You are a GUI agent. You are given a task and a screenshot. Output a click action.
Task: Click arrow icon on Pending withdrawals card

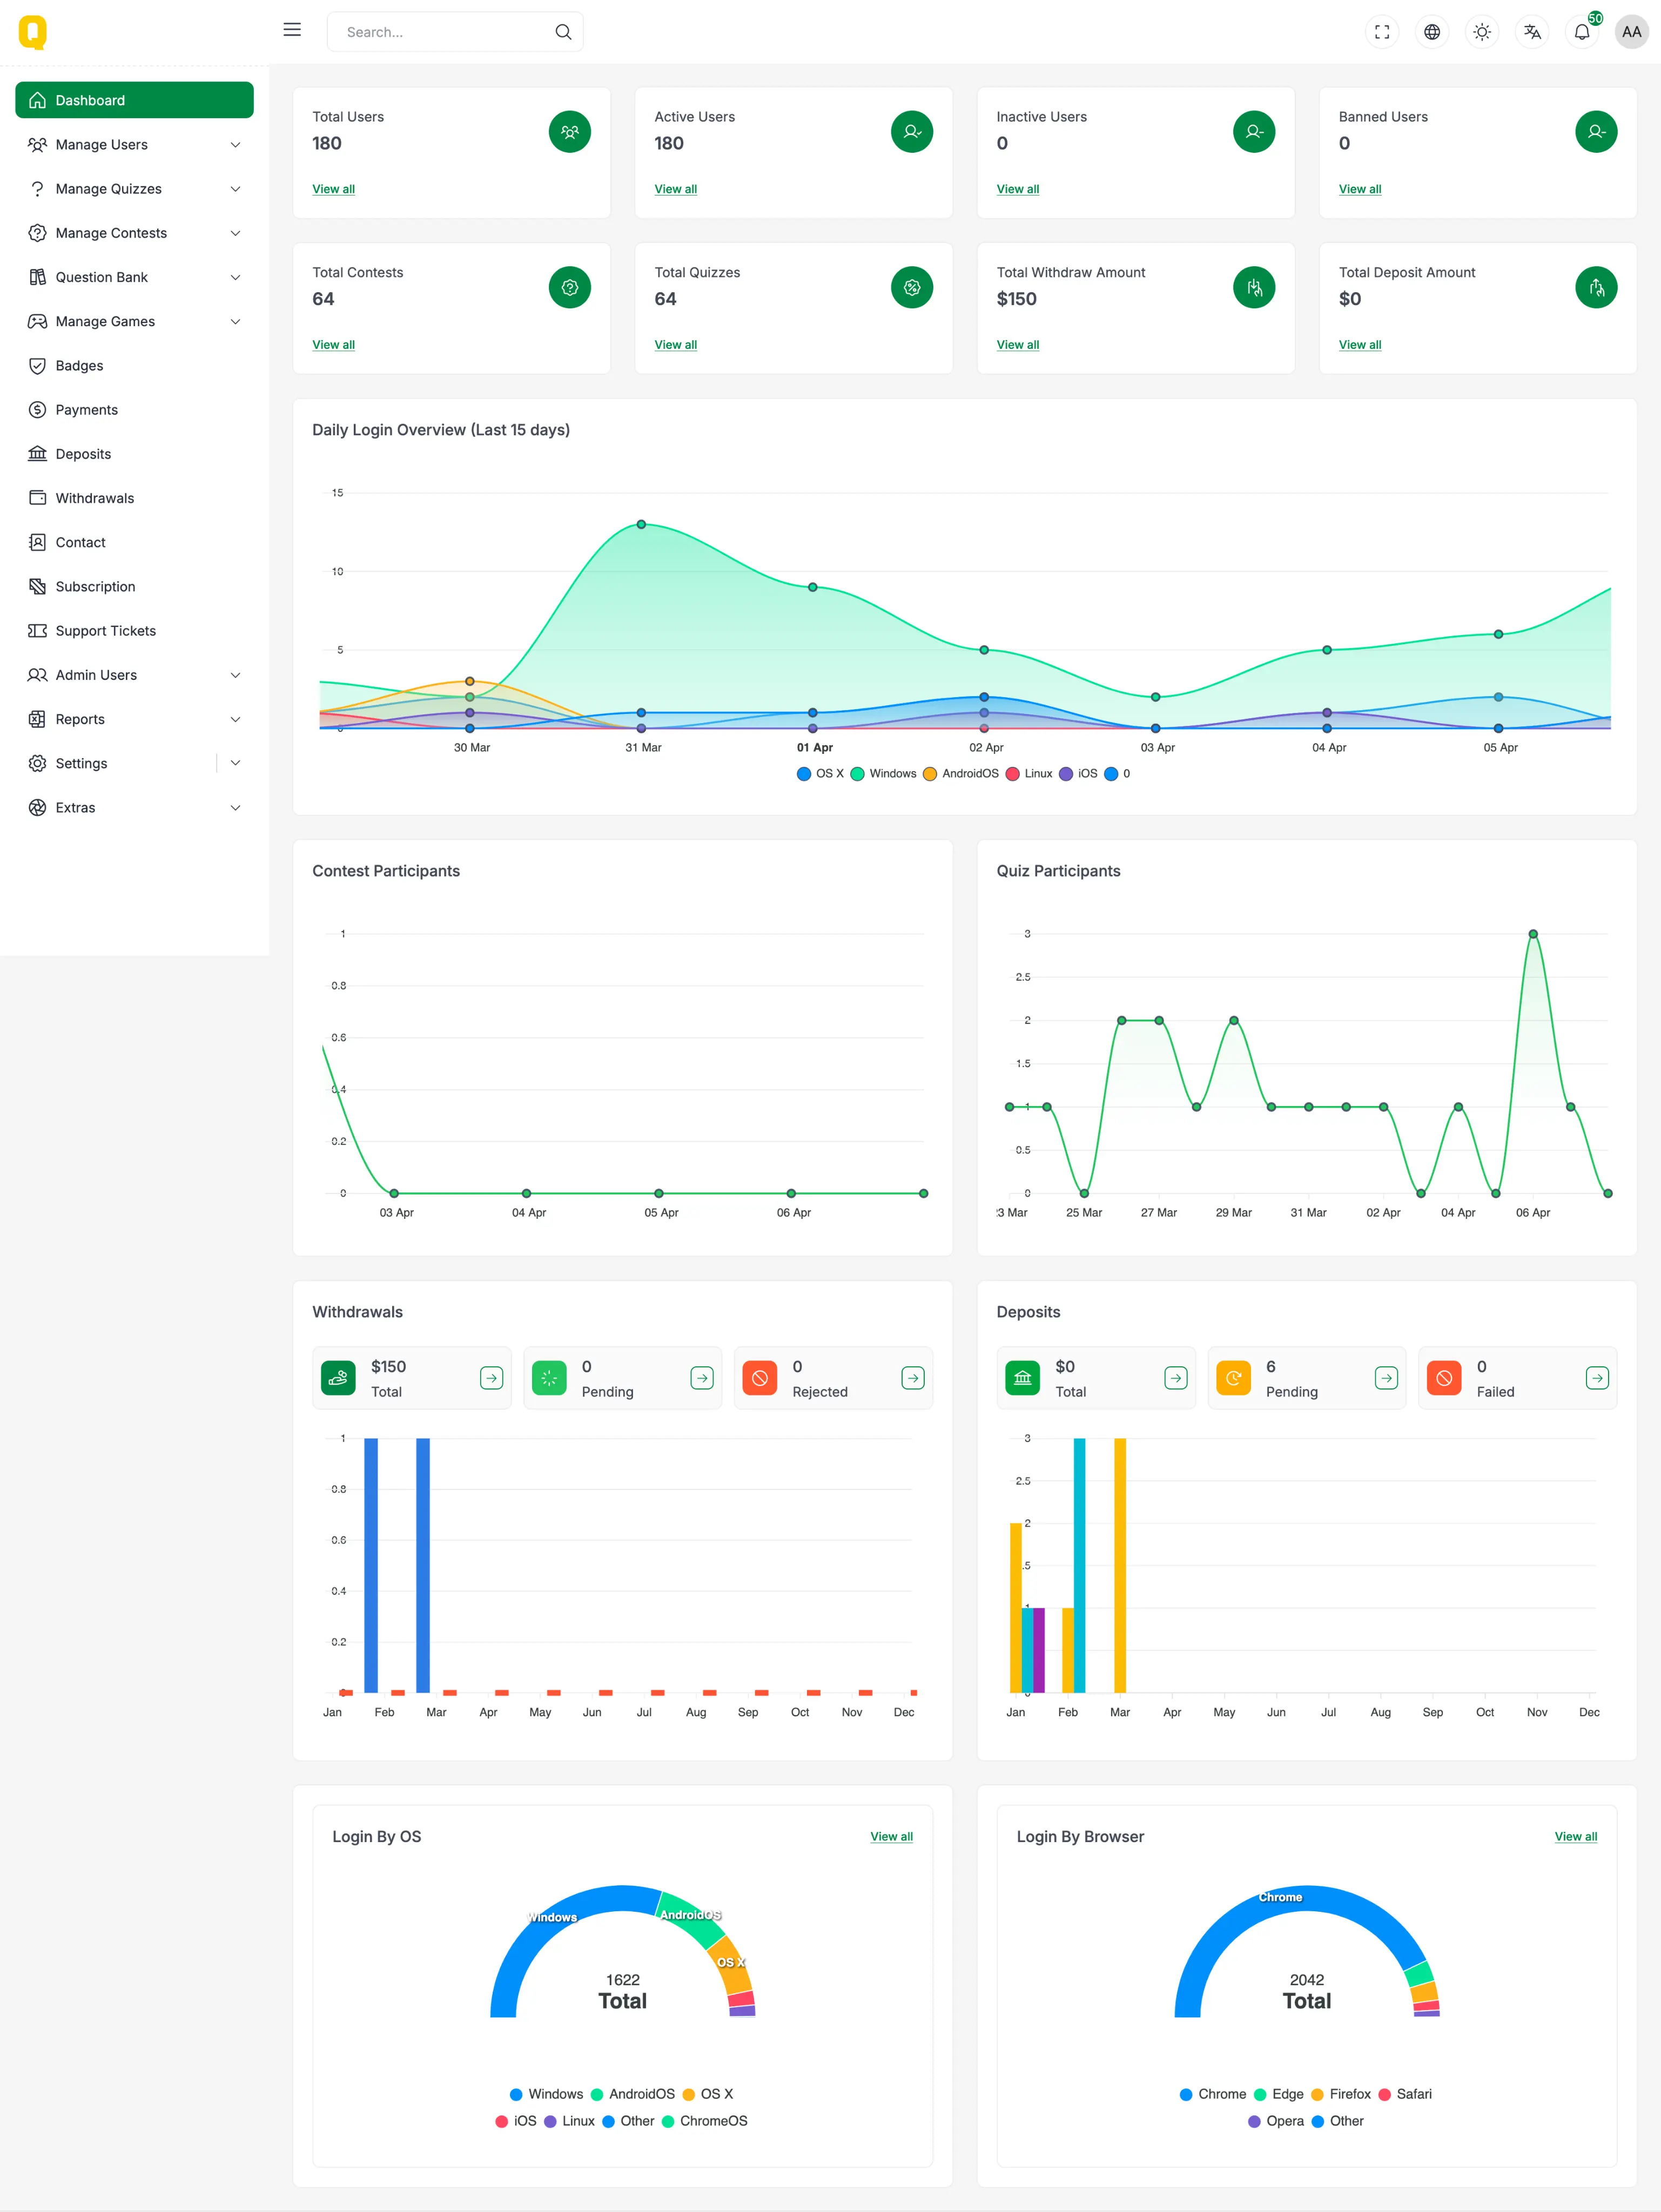click(x=702, y=1378)
